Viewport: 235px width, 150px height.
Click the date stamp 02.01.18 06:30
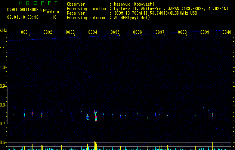pos(23,17)
